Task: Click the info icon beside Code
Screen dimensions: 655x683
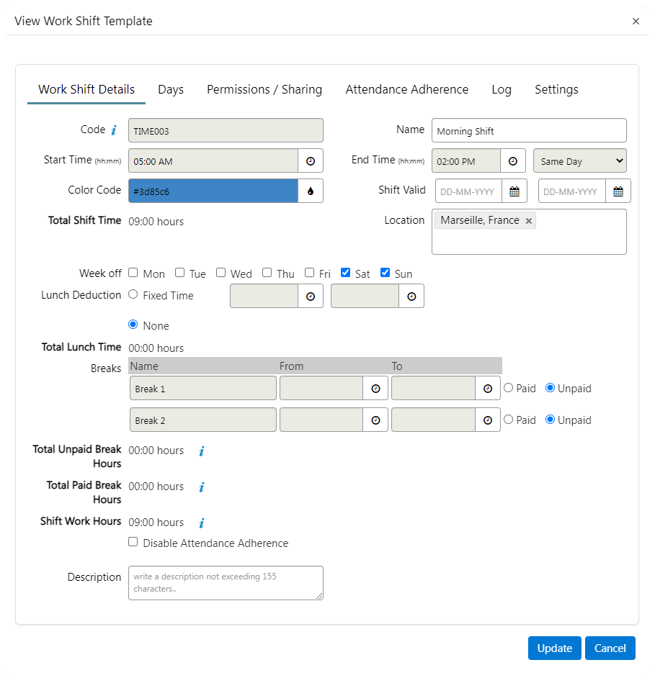Action: click(113, 130)
